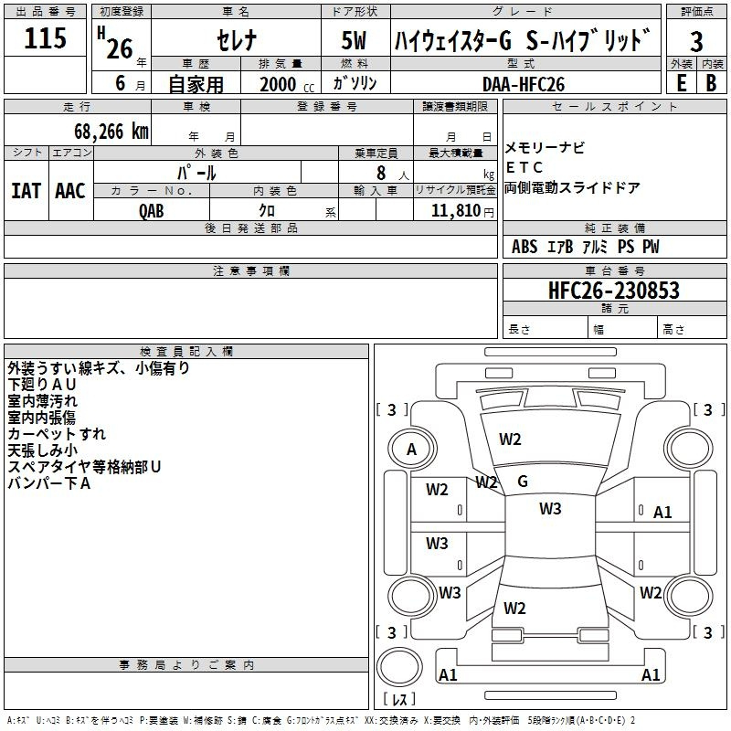
Task: Click right front door mark A1
Action: pos(662,513)
